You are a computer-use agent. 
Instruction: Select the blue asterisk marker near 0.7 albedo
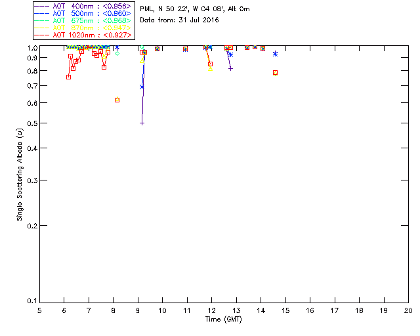(142, 87)
